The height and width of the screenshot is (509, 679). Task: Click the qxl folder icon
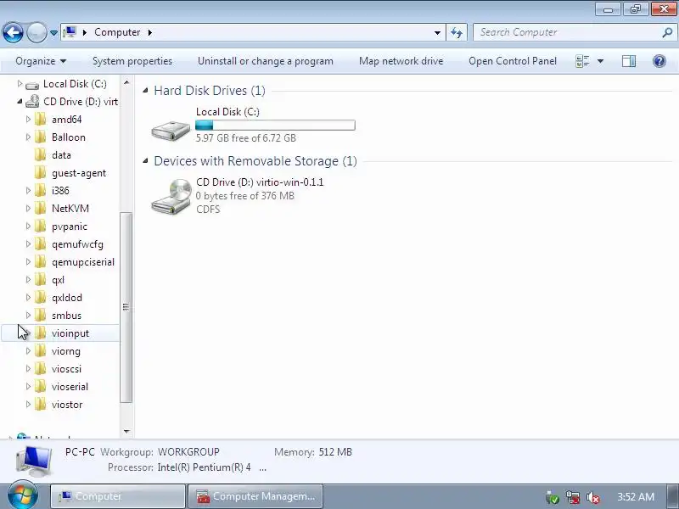coord(40,280)
